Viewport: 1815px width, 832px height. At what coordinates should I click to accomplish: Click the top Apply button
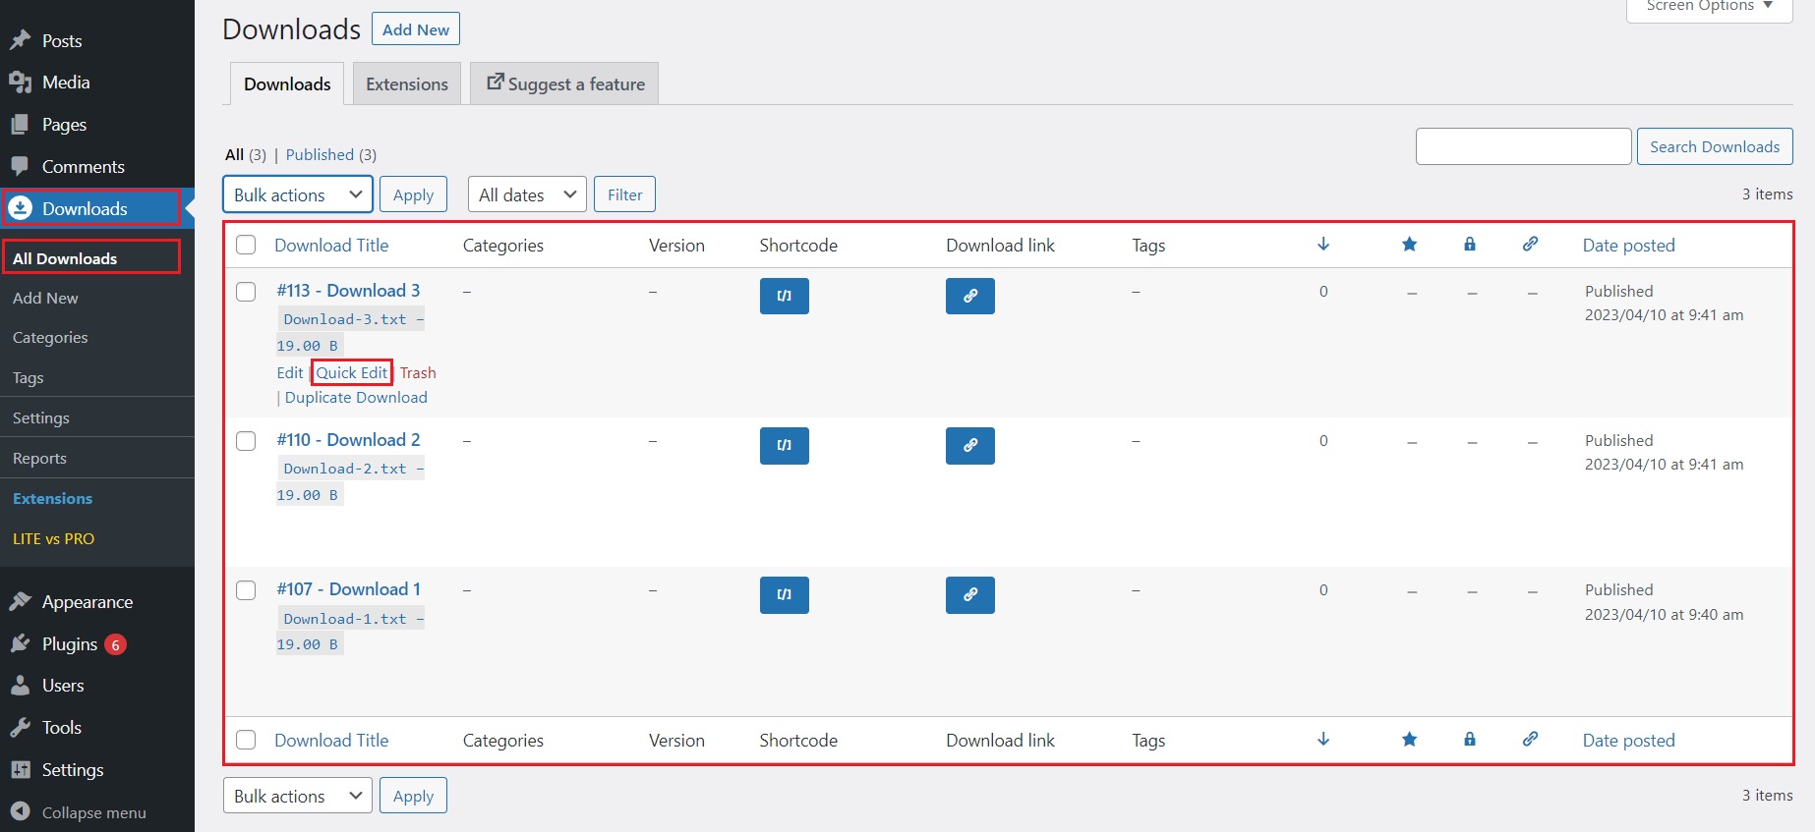413,194
